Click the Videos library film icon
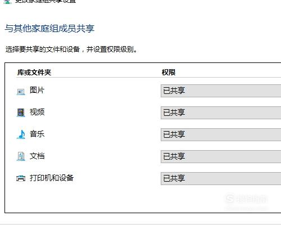281x225 pixels. [x=21, y=112]
